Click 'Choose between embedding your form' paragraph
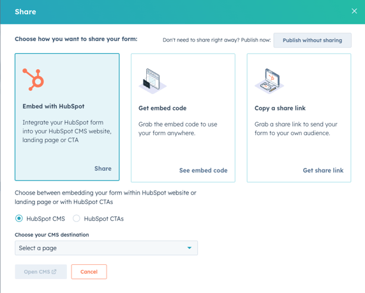The height and width of the screenshot is (293, 365). [x=105, y=197]
